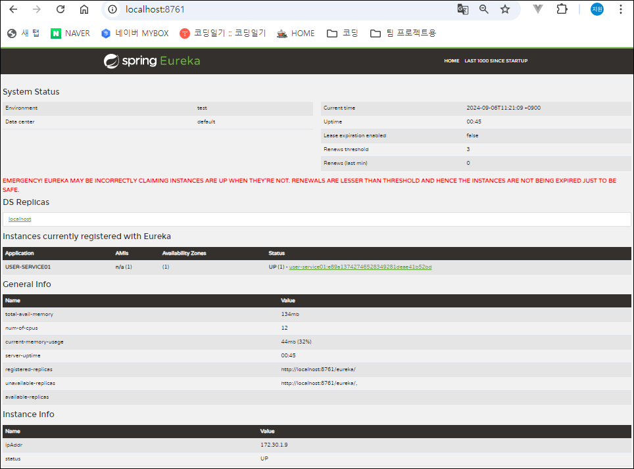This screenshot has height=469, width=634.
Task: View site information icon in address bar
Action: click(113, 9)
